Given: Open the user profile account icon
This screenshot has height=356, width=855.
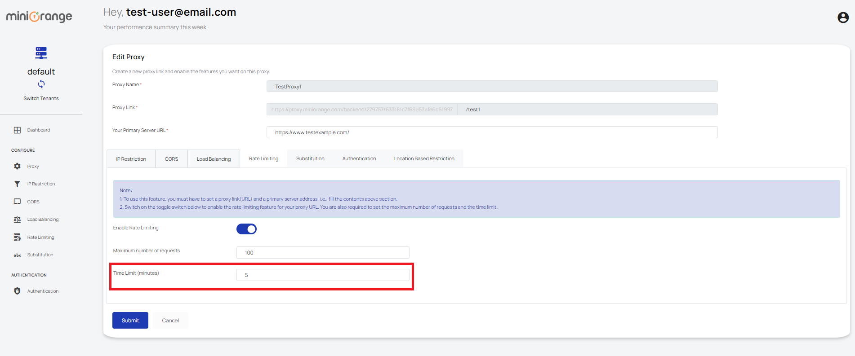Looking at the screenshot, I should coord(843,17).
